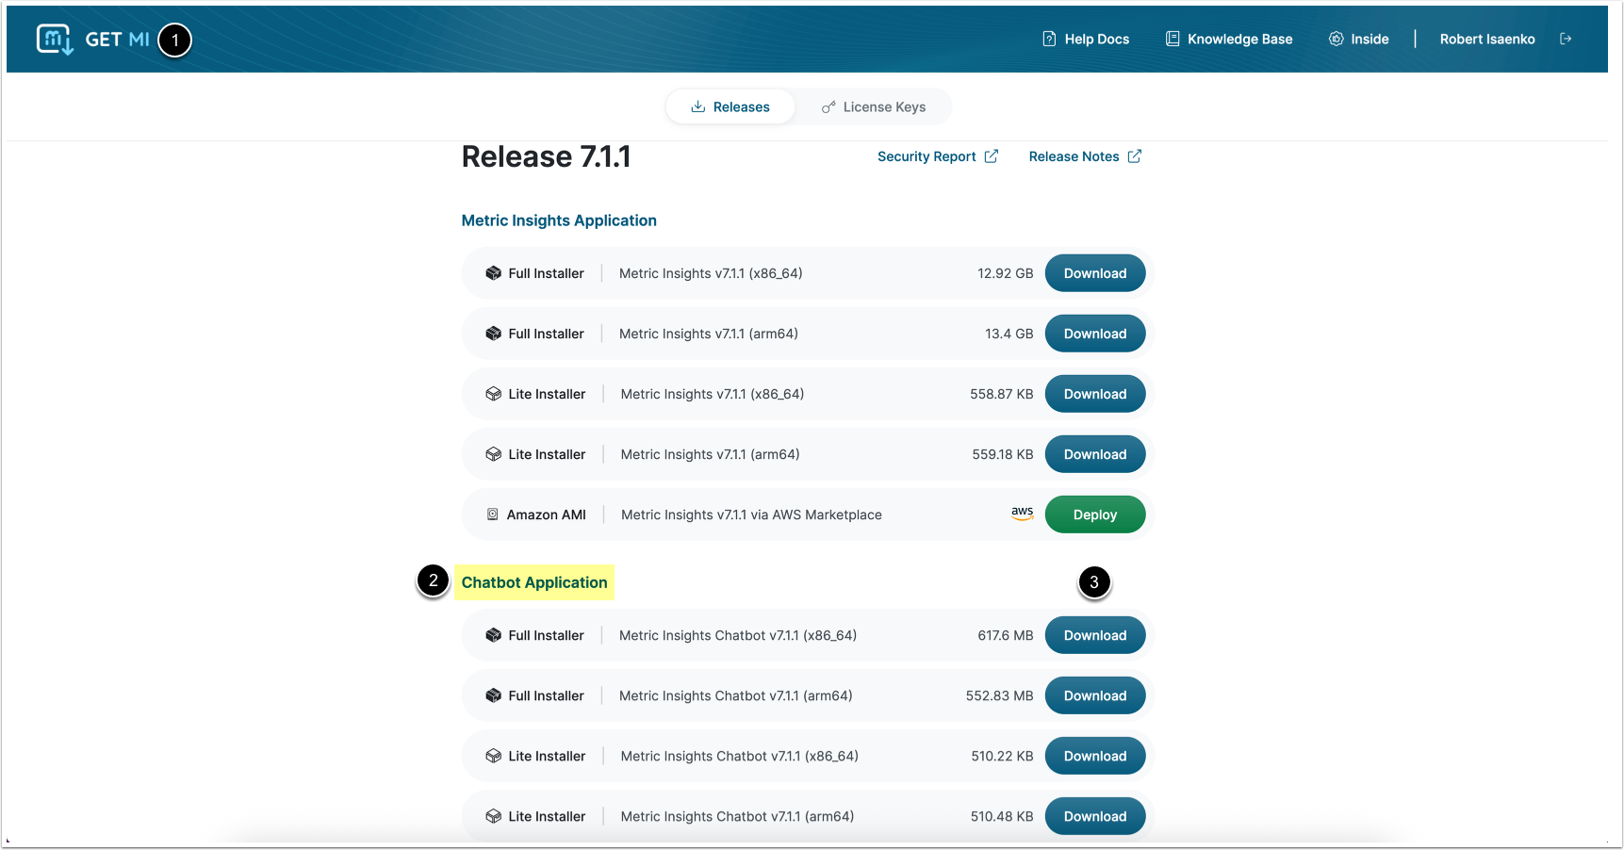Download Metric Insights v7.1.1 arm64 Full Installer
The image size is (1624, 850).
click(x=1094, y=334)
